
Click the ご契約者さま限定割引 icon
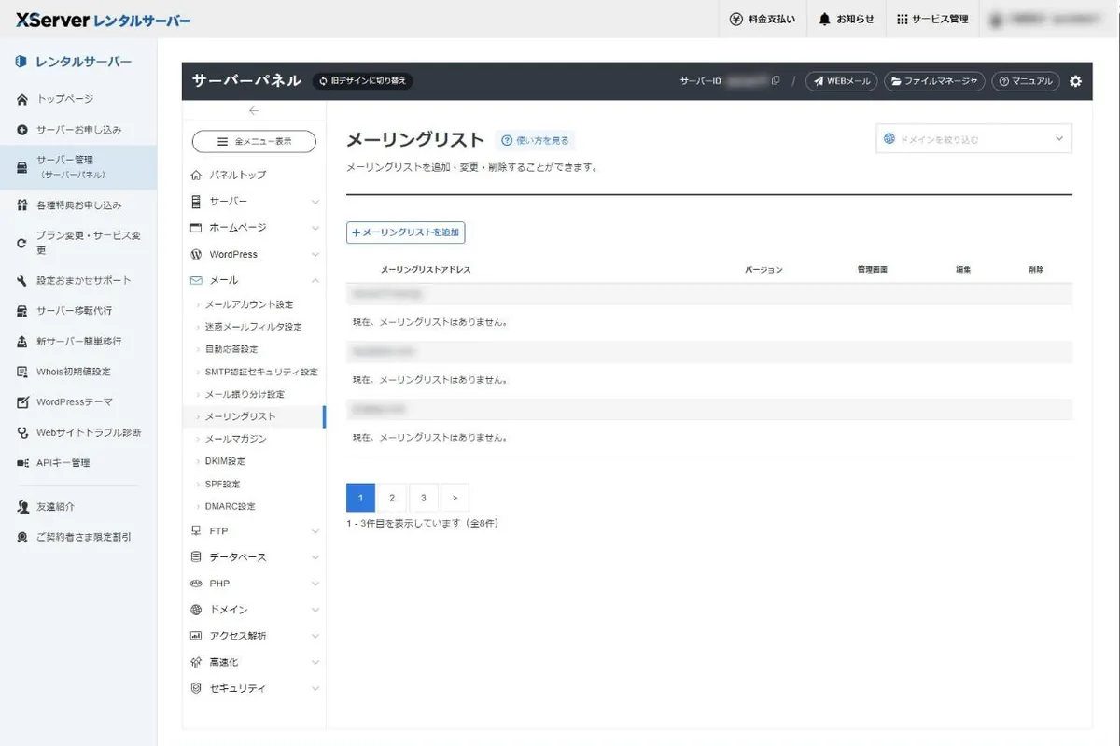point(22,538)
